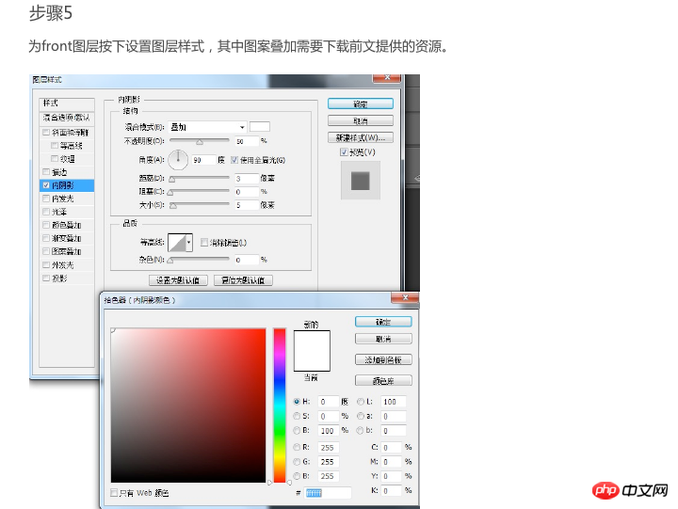
Task: Select the H (hue) radio button
Action: click(x=297, y=402)
